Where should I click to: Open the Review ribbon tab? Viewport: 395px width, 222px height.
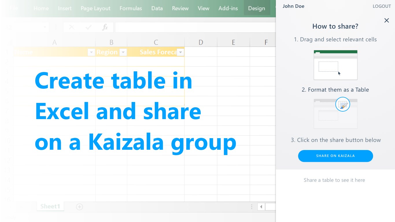[x=180, y=8]
